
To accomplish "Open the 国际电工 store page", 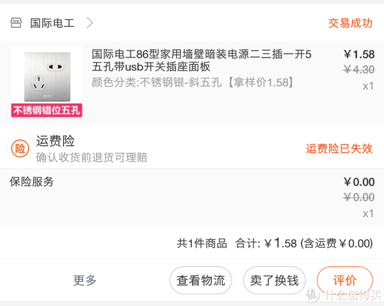I will (52, 23).
